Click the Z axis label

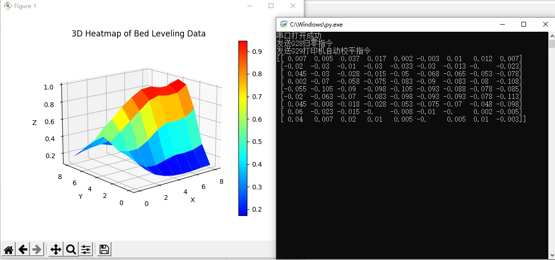point(34,123)
